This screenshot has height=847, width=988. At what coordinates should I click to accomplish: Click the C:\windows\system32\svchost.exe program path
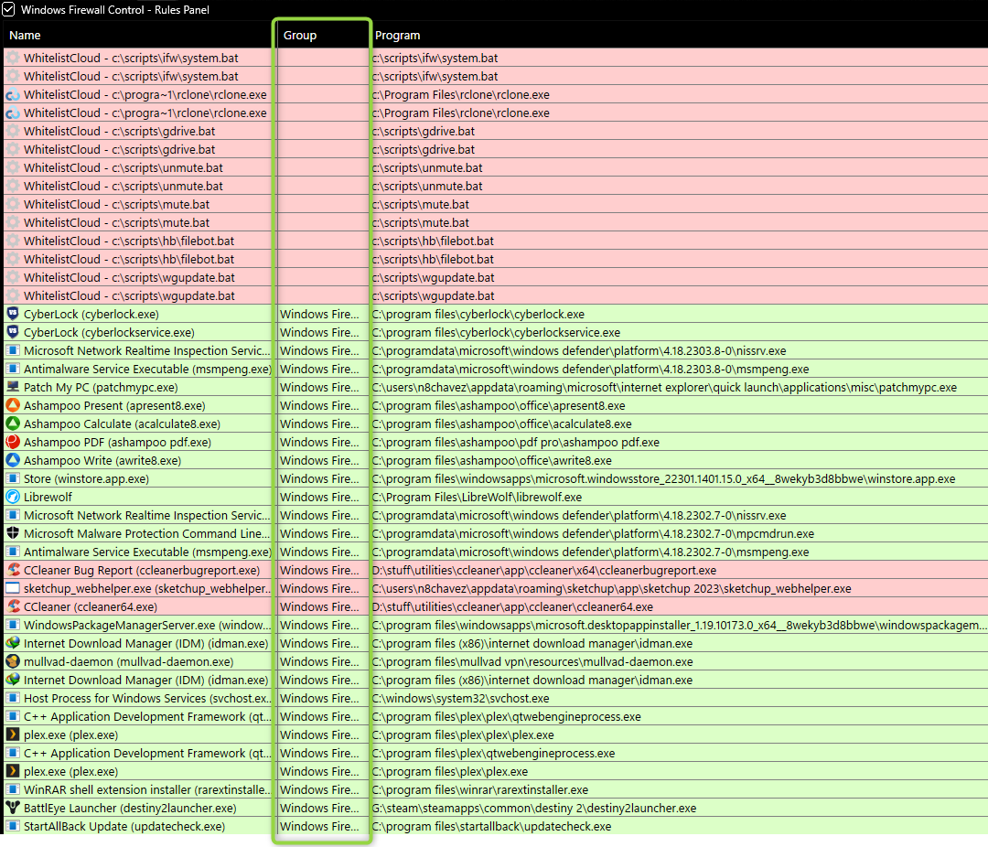pyautogui.click(x=460, y=698)
